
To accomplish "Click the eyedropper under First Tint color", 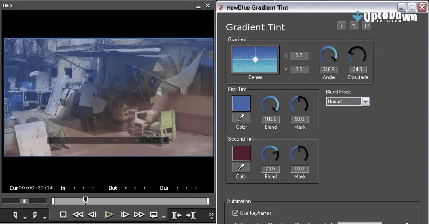I will [241, 118].
